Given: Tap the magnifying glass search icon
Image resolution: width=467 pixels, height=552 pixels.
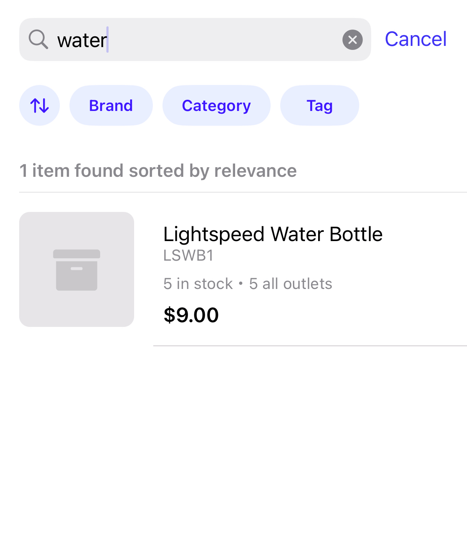Looking at the screenshot, I should pos(38,40).
